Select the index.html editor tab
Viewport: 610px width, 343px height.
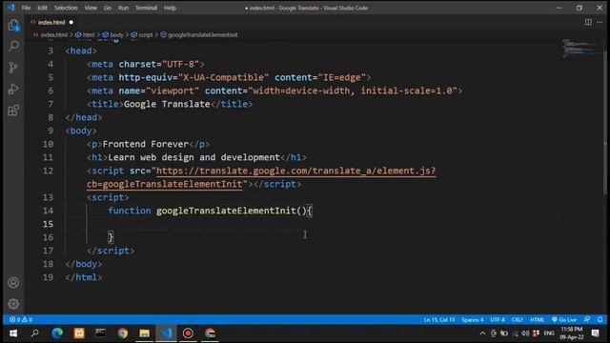(51, 22)
